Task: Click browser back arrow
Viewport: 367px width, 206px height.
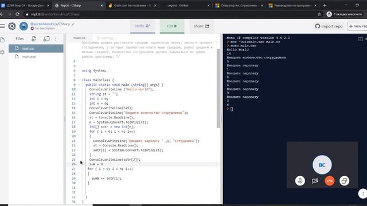Action: (2, 14)
